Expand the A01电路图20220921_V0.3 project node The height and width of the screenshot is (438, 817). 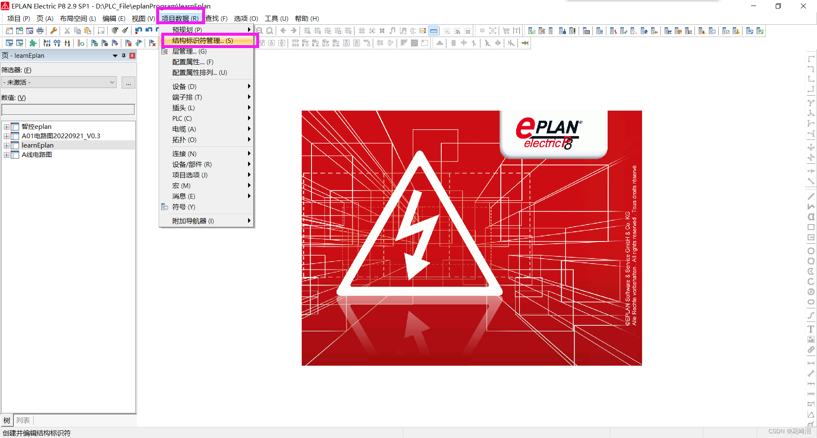6,136
